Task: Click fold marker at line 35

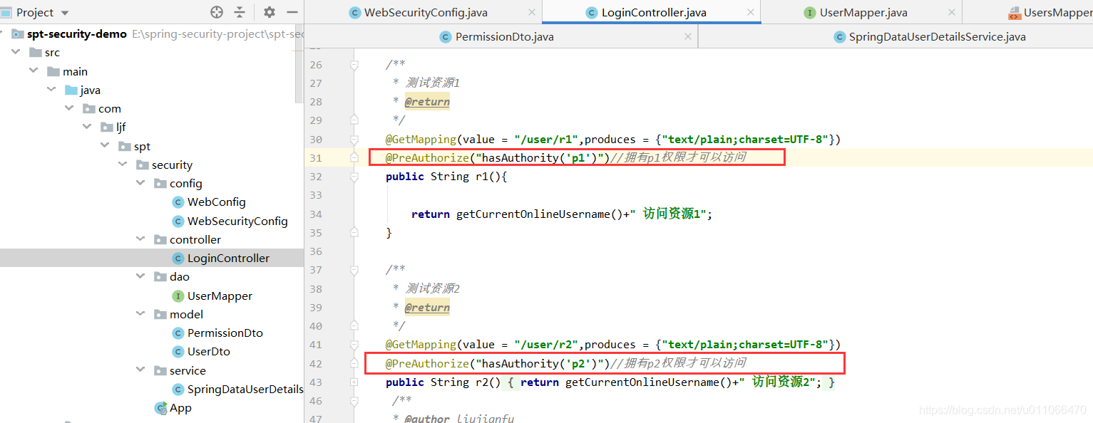Action: (x=354, y=232)
